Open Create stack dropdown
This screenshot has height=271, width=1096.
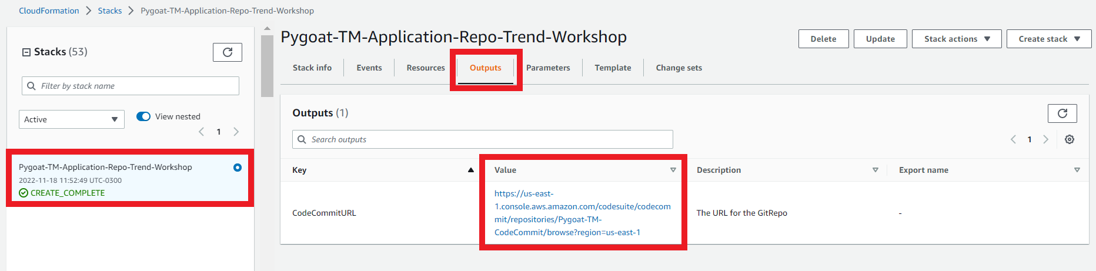[x=1049, y=39]
